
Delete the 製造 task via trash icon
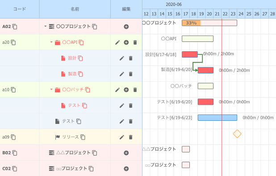coord(130,74)
